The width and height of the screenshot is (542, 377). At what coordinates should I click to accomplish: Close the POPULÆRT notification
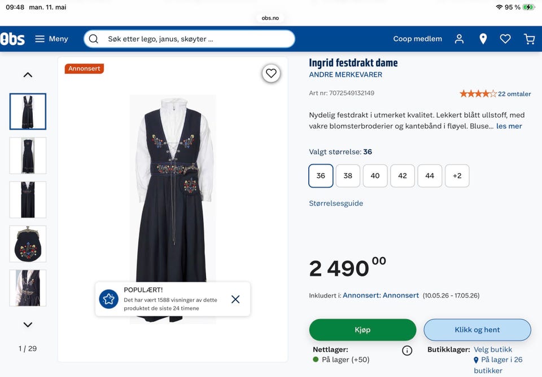(x=235, y=299)
